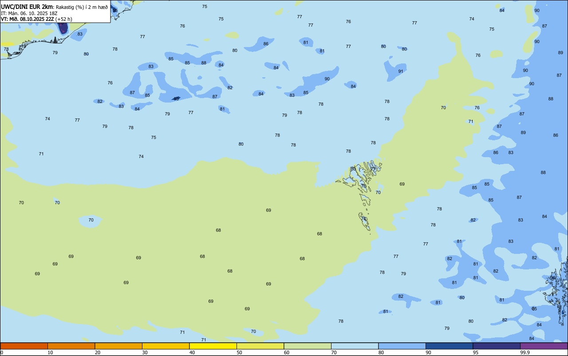Screen dimensions: 568x356
Task: Click the legend tick label '60'
Action: [x=287, y=352]
